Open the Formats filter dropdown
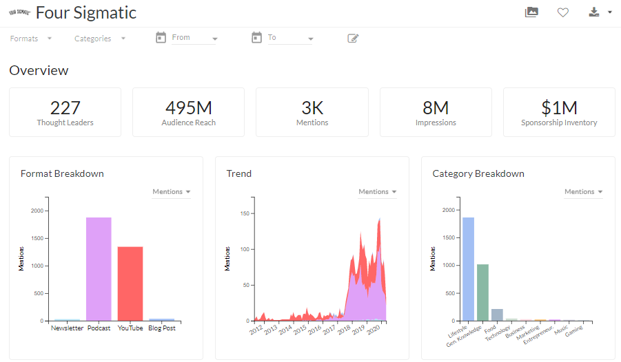Viewport: 621px width, 362px height. 31,39
